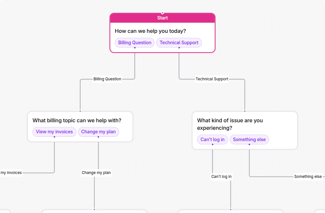Screen dimensions: 325x213
Task: Select the "Technical Support" option pill
Action: (x=179, y=43)
